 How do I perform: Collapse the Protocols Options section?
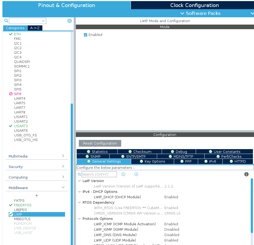pyautogui.click(x=79, y=219)
